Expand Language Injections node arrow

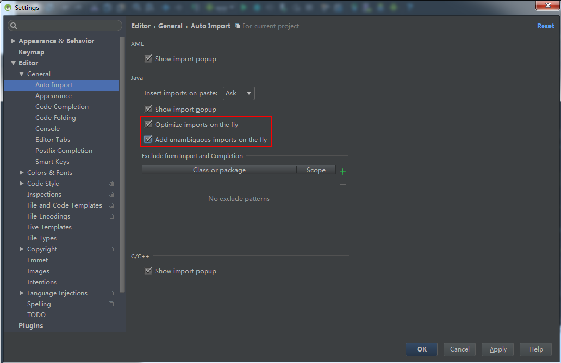click(21, 293)
